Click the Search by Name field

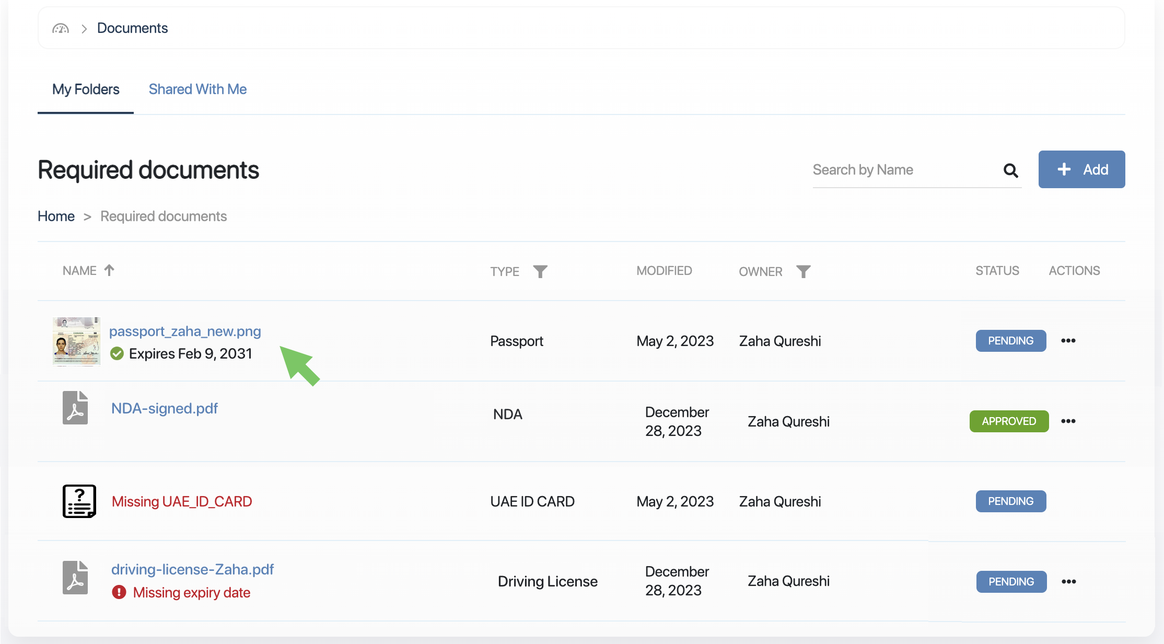pos(904,170)
